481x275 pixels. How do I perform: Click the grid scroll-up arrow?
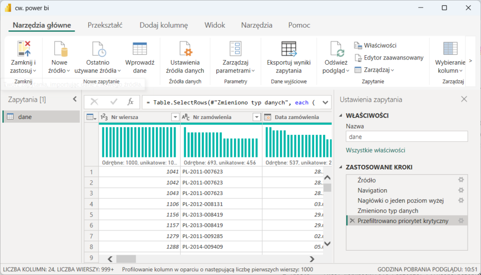327,178
